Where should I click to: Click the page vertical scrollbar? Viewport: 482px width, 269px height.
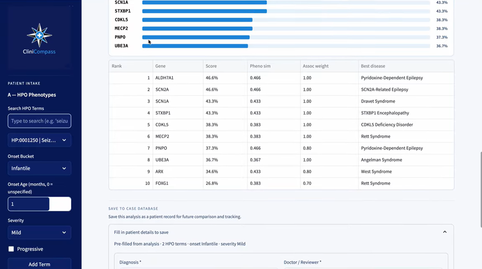point(481,189)
